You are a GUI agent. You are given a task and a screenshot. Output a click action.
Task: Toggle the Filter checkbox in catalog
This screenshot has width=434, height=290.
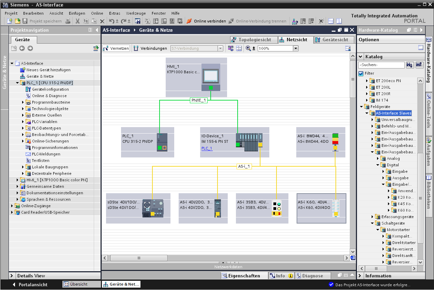pos(361,73)
